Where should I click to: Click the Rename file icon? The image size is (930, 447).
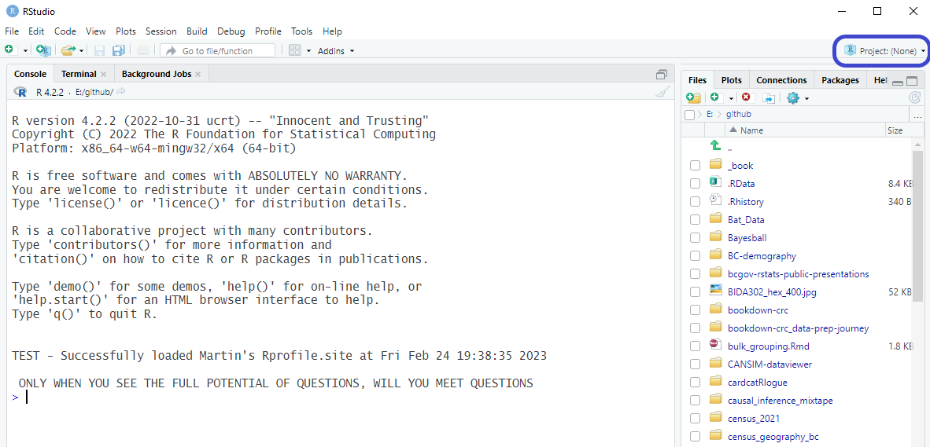pyautogui.click(x=769, y=98)
